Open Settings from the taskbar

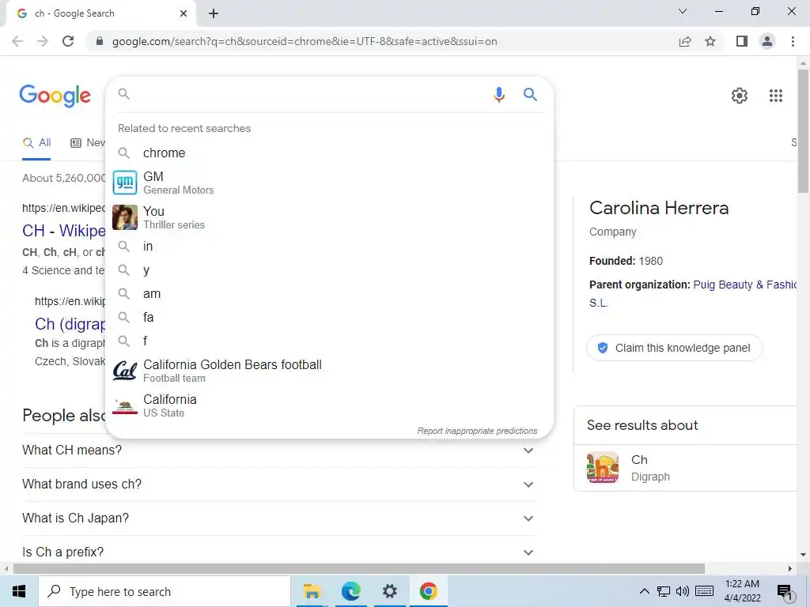coord(389,591)
